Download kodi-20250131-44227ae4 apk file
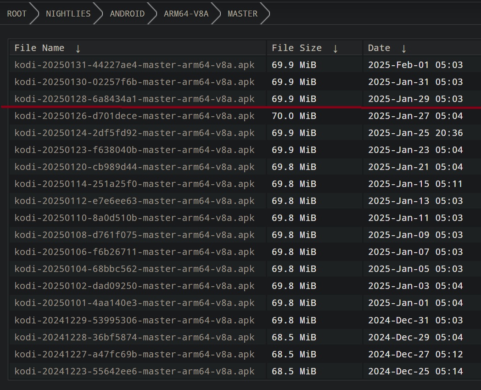Screen dimensions: 481x390 [134, 65]
